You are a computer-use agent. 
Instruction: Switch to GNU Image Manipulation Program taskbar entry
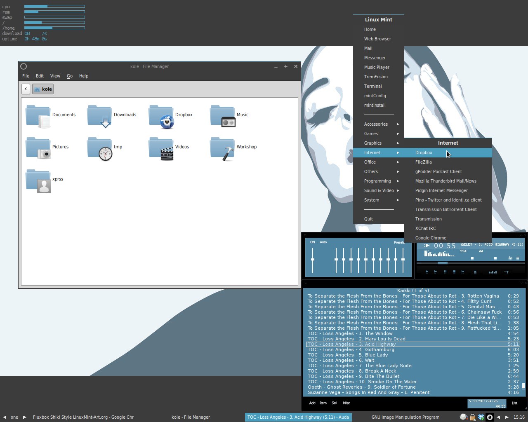(x=405, y=417)
